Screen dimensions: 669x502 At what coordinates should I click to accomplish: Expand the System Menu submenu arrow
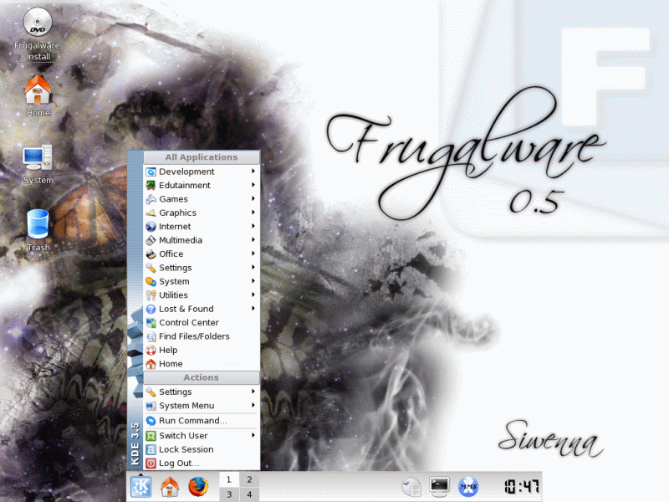253,405
